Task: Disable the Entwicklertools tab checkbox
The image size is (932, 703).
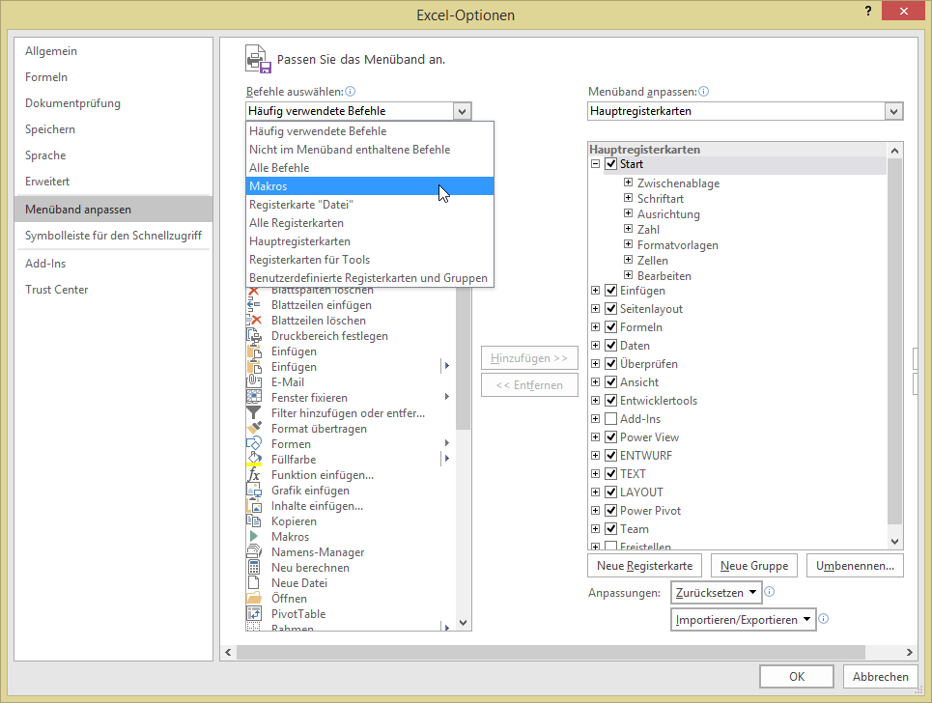Action: coord(610,401)
